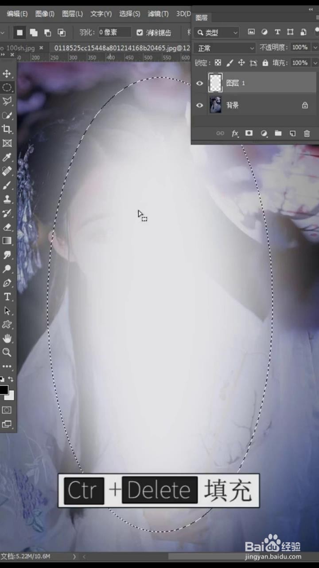
Task: Select the Zoom tool
Action: [7, 352]
